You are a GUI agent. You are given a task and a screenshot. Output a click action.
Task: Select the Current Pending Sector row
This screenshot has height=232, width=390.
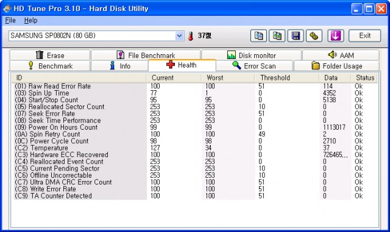(195, 169)
